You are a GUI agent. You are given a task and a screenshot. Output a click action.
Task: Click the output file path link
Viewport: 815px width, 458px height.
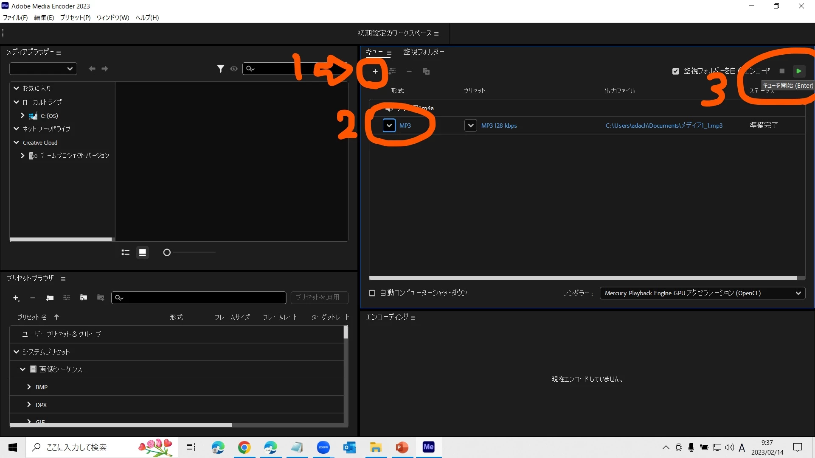point(663,126)
